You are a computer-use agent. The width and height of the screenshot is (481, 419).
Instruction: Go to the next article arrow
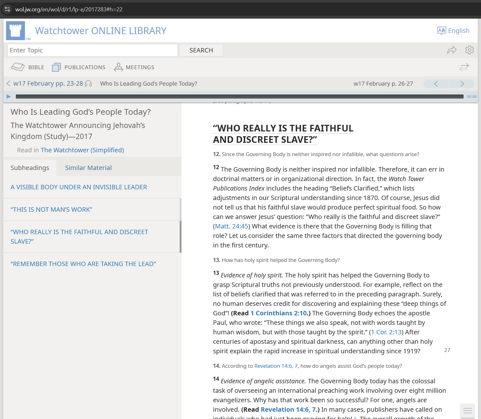click(462, 84)
